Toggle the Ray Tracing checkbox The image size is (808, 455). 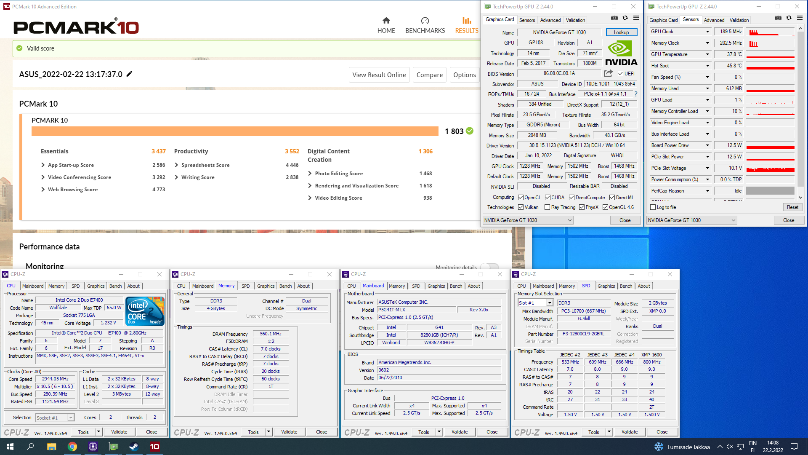coord(547,207)
